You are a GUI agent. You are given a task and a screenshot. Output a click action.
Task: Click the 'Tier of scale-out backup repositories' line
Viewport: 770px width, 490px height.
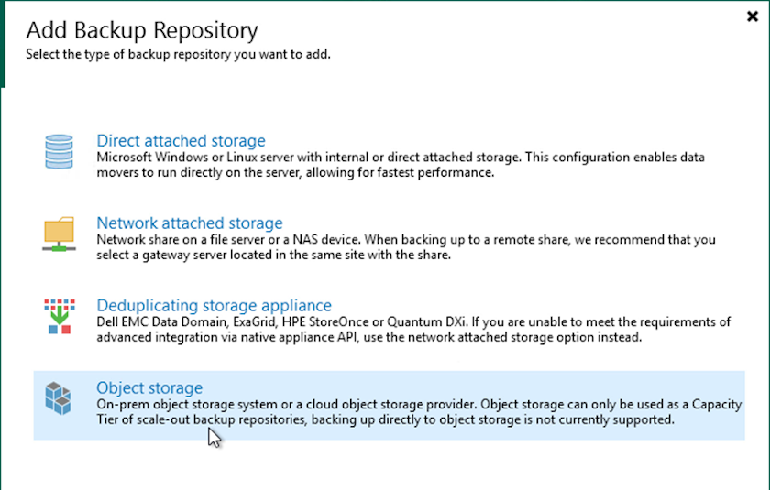pyautogui.click(x=385, y=420)
